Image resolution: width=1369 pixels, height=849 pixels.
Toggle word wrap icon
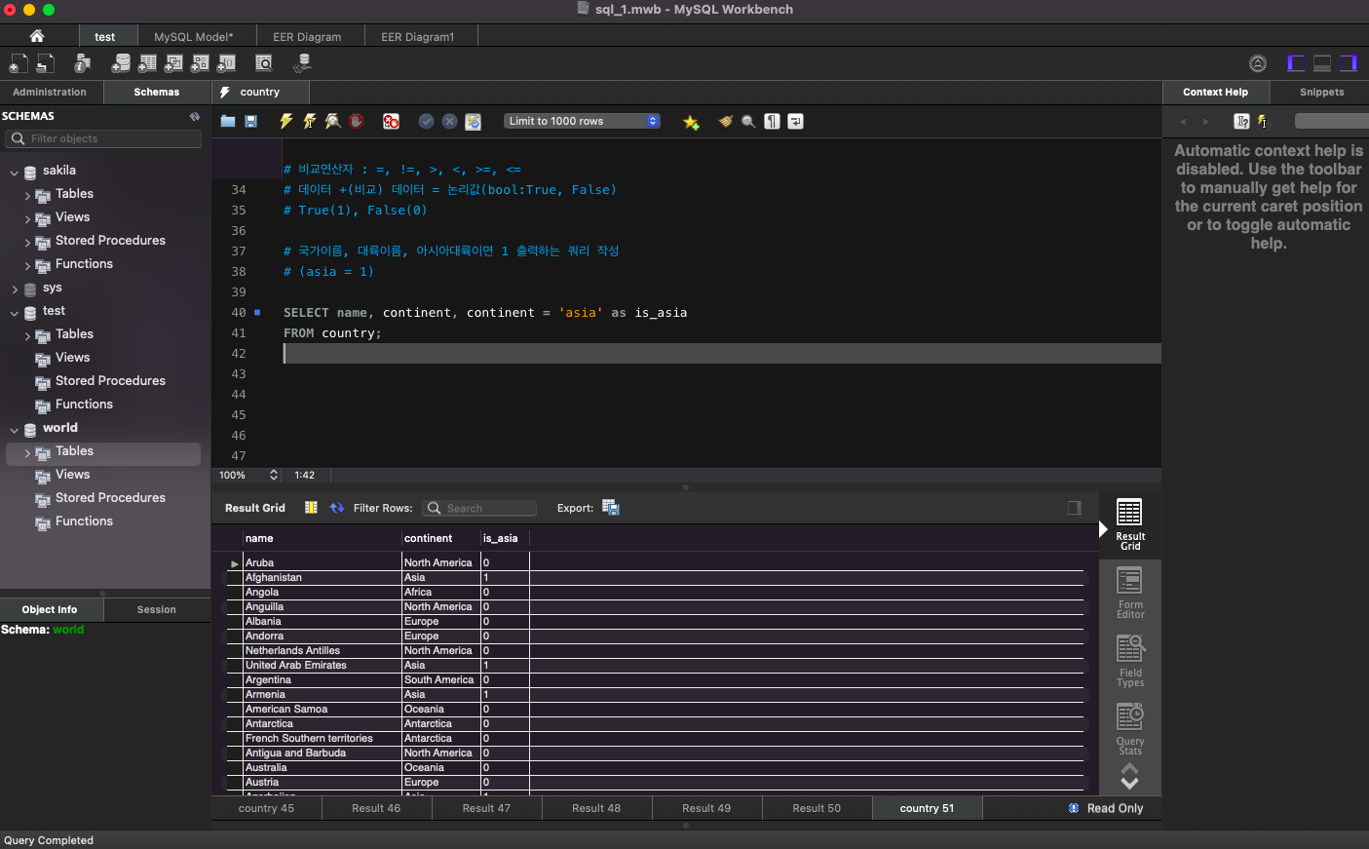point(795,122)
